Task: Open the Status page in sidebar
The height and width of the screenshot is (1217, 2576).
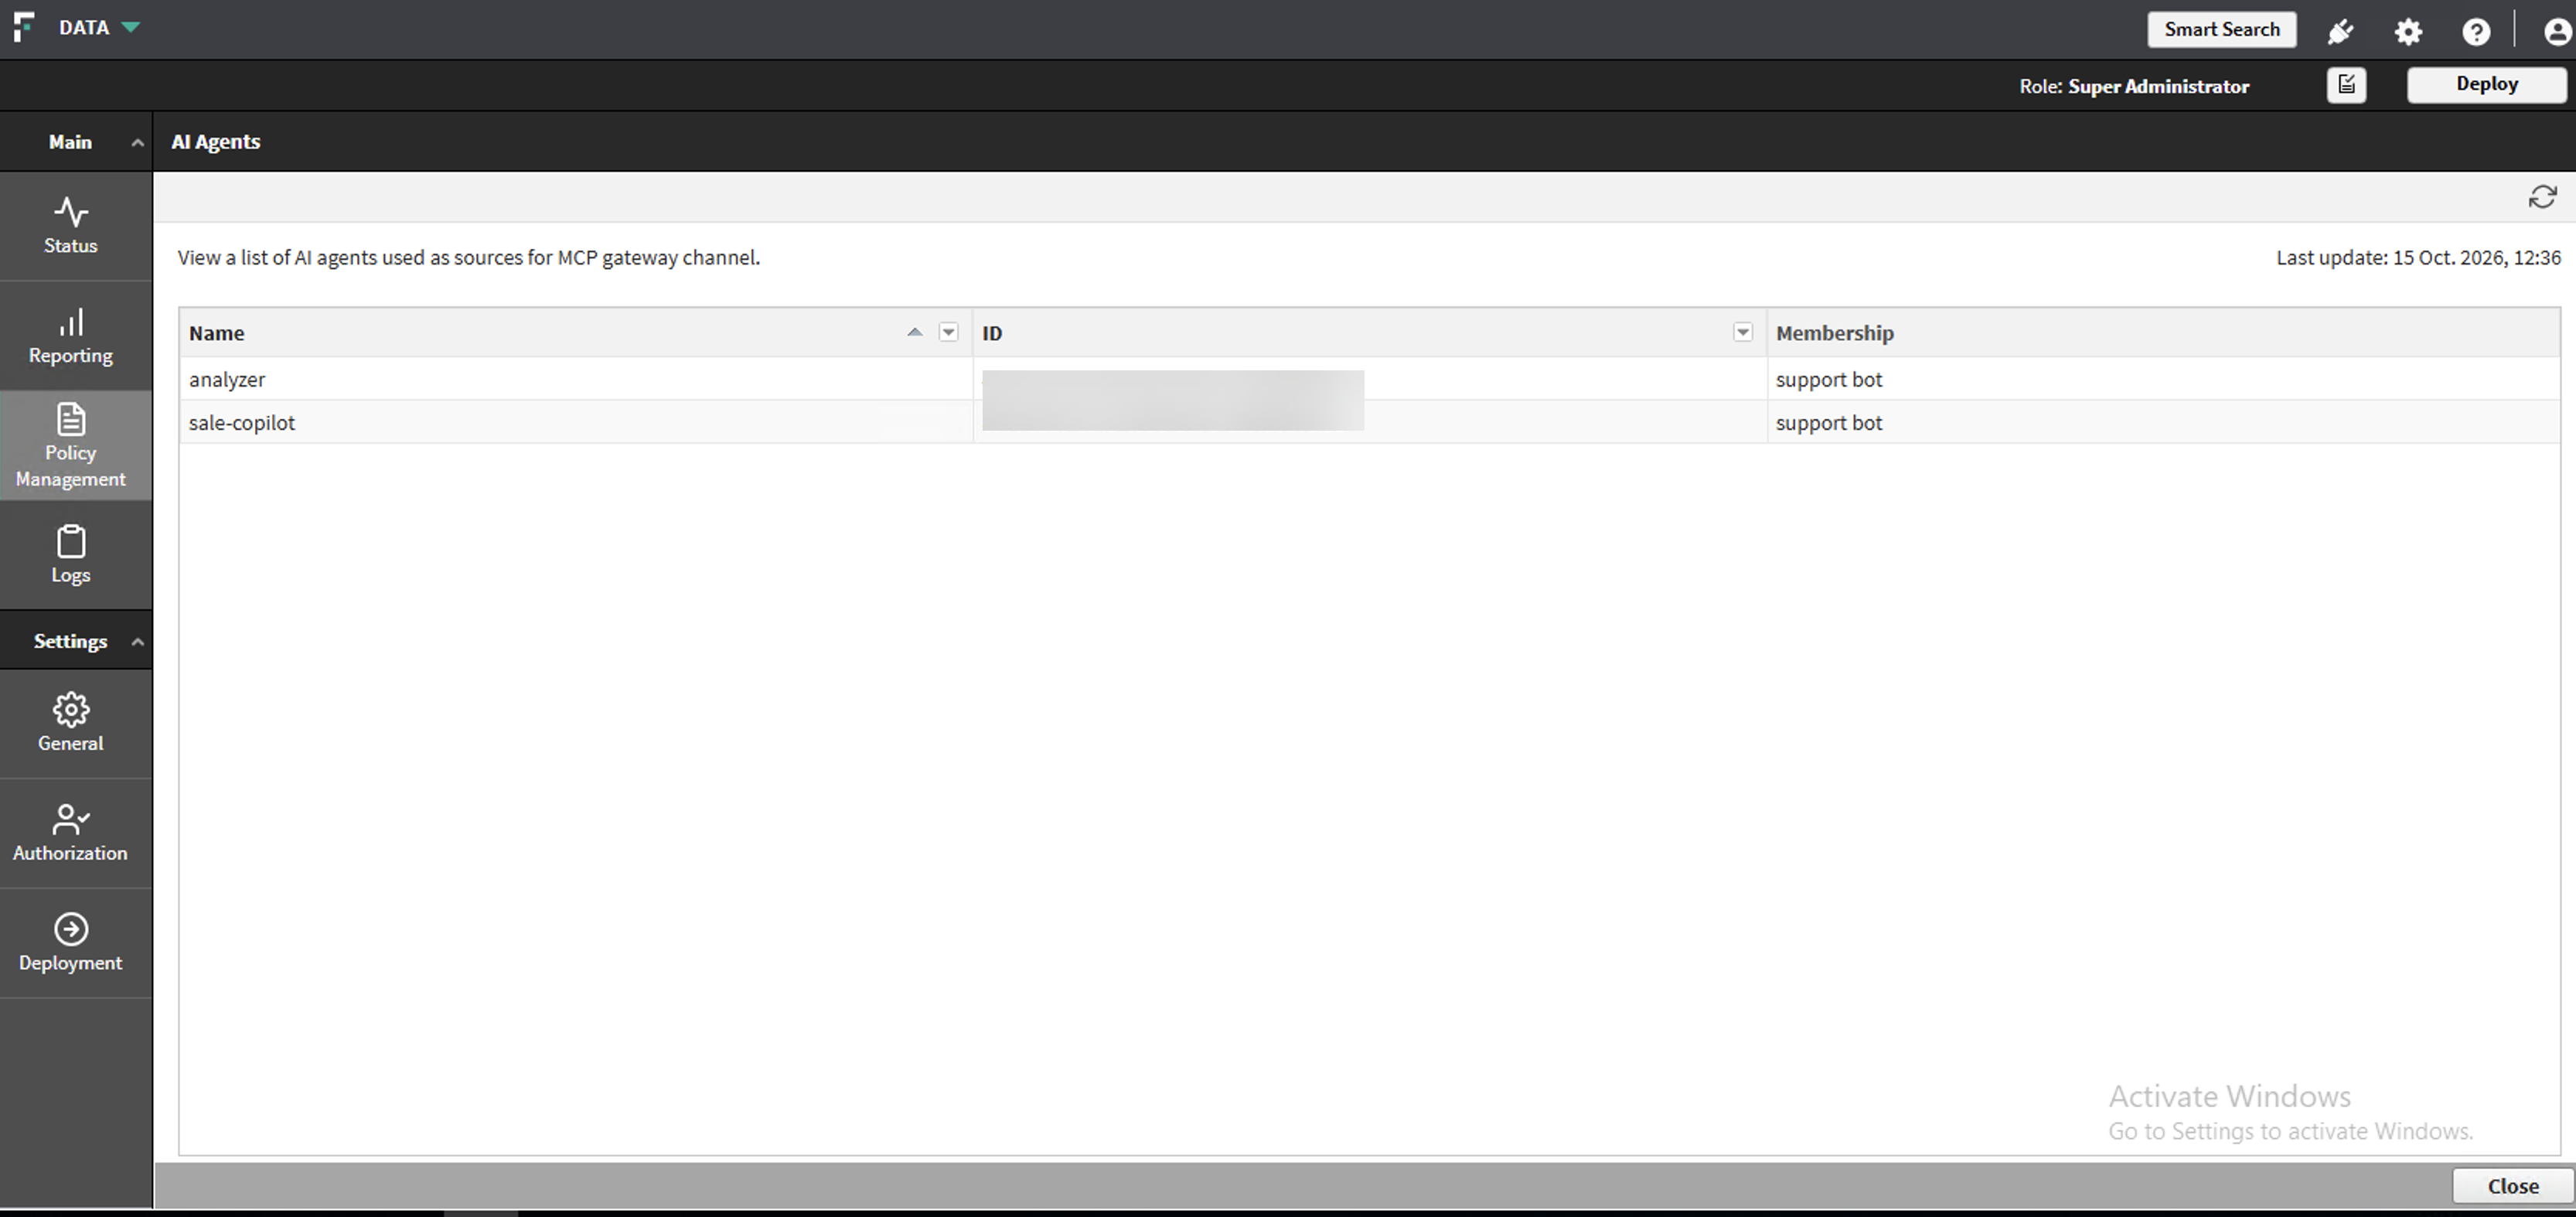Action: point(70,226)
